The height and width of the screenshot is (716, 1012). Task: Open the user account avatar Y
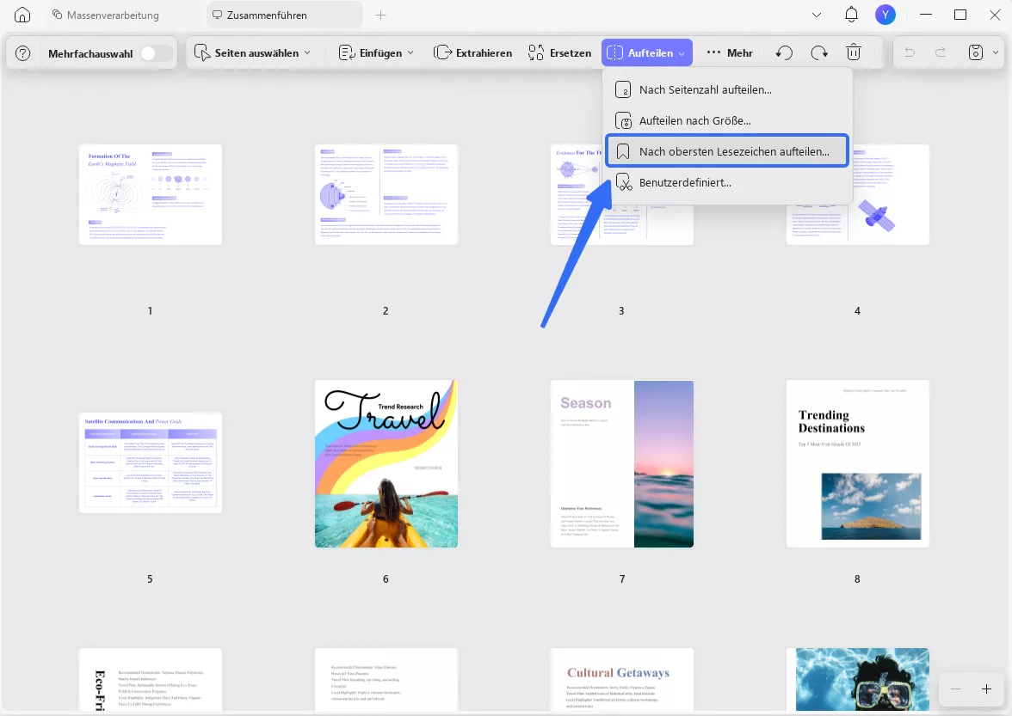885,15
